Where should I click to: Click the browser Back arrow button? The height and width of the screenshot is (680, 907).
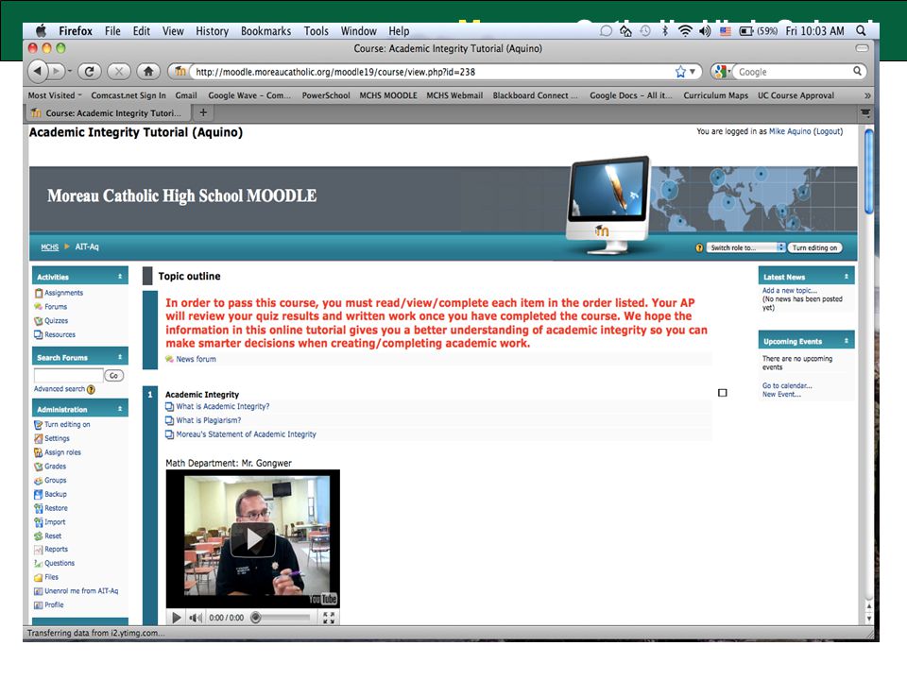38,71
